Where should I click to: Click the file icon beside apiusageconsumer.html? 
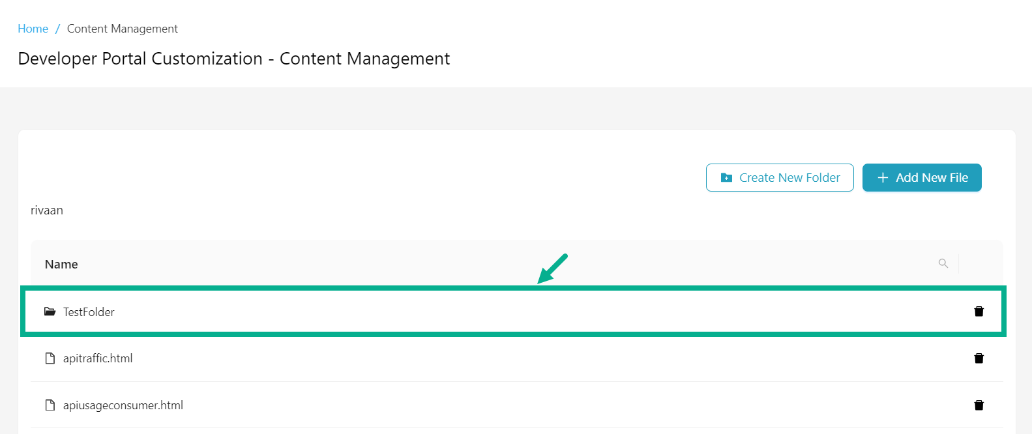[50, 405]
